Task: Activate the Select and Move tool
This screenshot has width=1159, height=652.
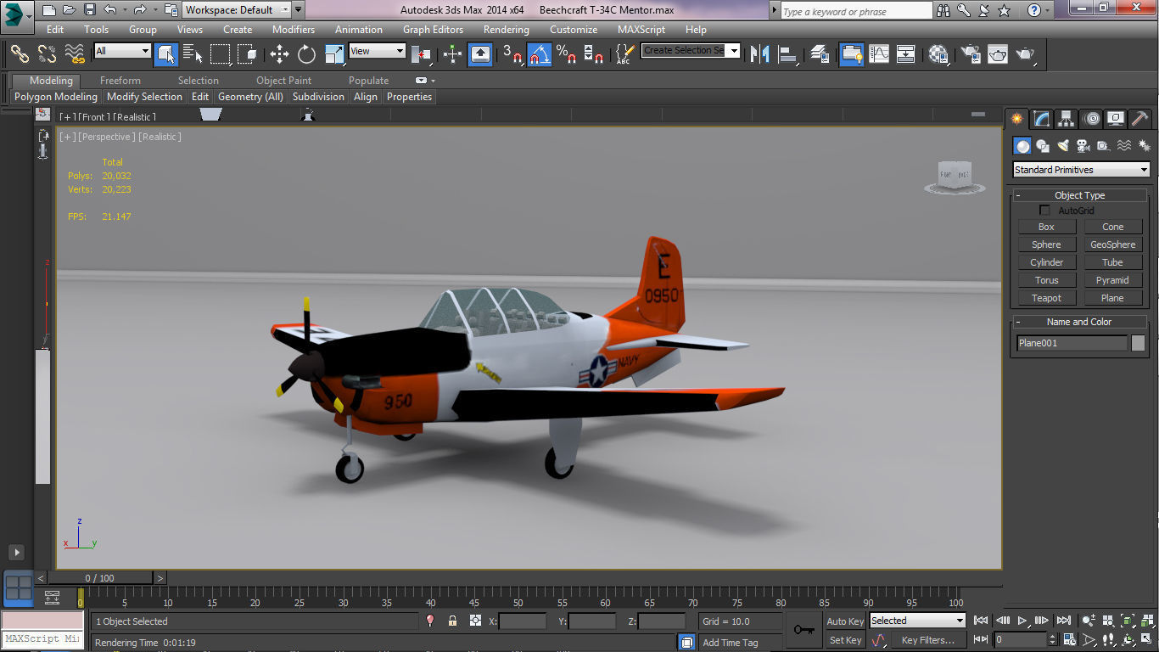Action: 279,54
